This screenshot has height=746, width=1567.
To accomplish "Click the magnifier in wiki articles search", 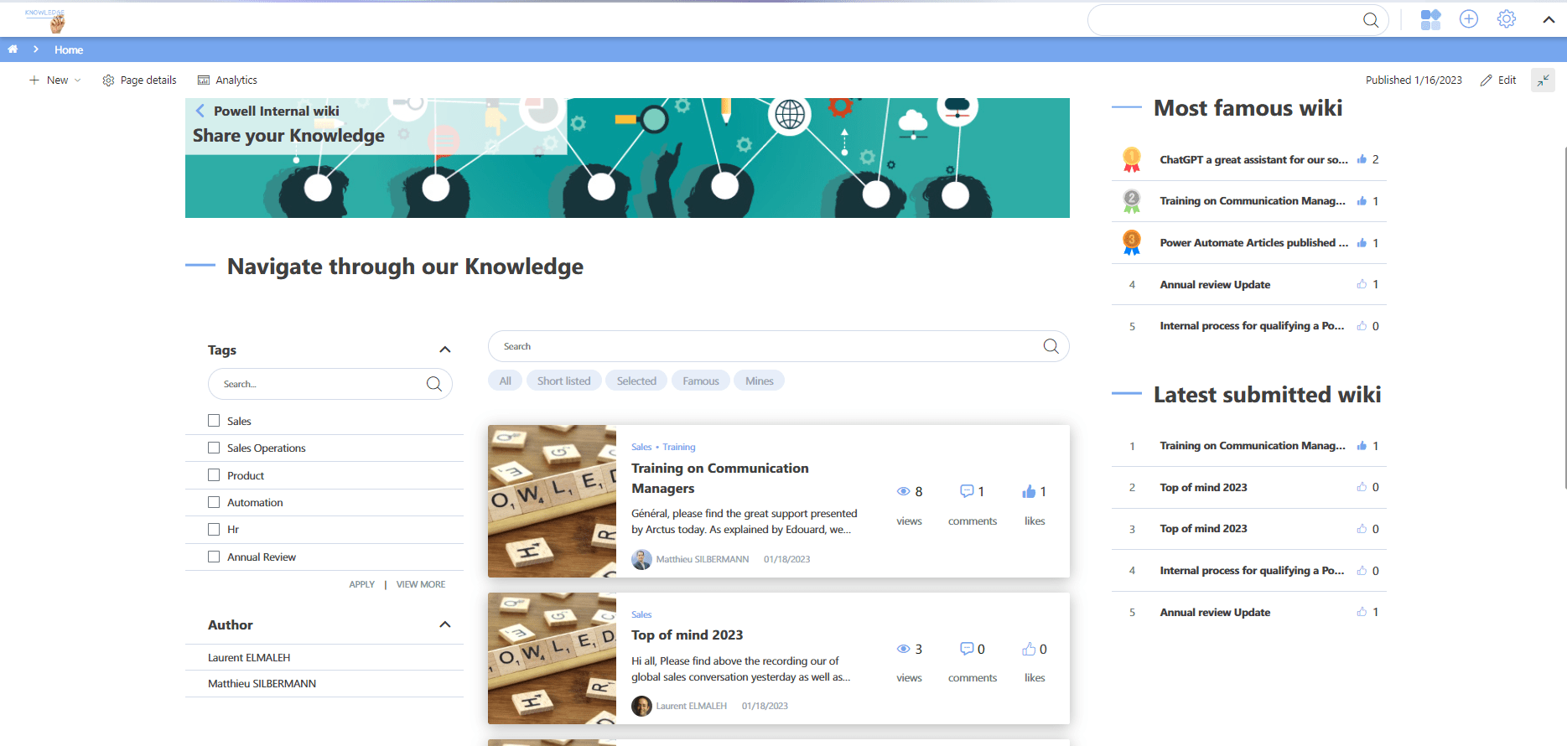I will pyautogui.click(x=1051, y=346).
